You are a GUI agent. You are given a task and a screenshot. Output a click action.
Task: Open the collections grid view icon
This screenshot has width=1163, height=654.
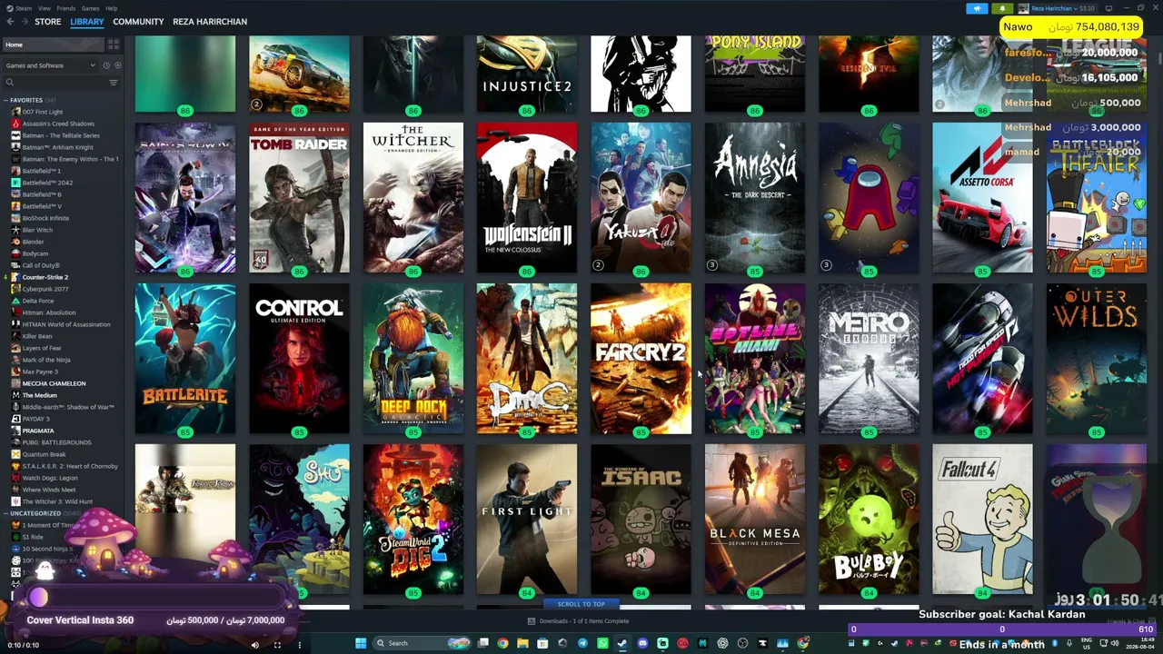pyautogui.click(x=114, y=45)
